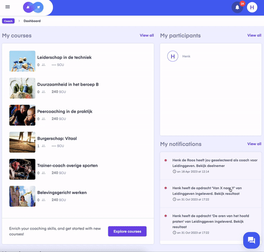Click the clock icon by 18 Apr 2023
264x252 pixels.
(174, 172)
